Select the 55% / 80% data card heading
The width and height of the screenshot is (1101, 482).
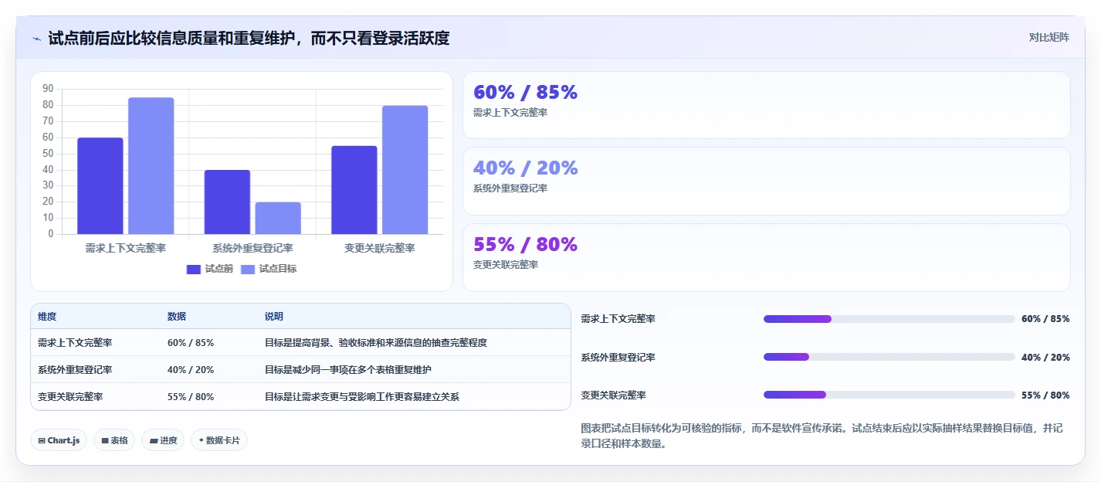(525, 244)
